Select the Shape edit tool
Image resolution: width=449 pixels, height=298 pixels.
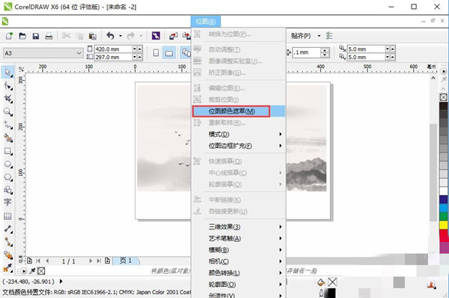7,85
